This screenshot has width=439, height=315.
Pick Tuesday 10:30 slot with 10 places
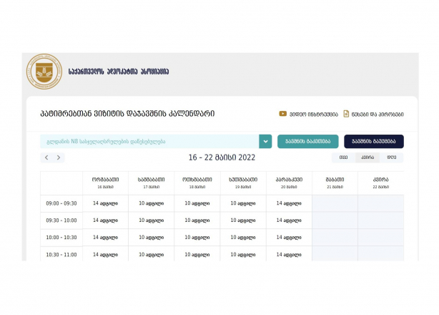click(152, 254)
